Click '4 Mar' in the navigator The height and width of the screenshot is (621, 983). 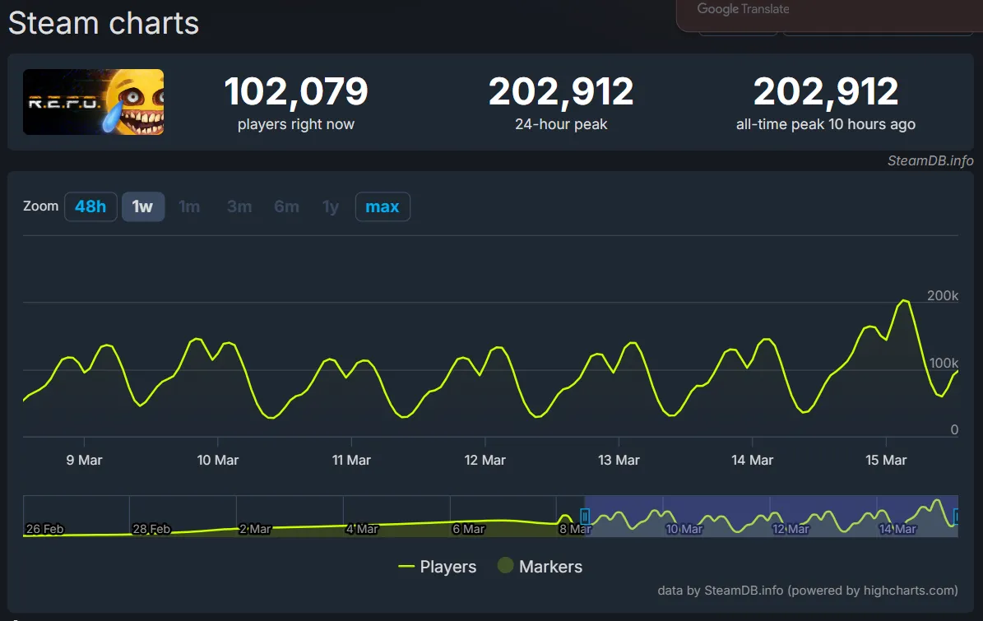[363, 529]
